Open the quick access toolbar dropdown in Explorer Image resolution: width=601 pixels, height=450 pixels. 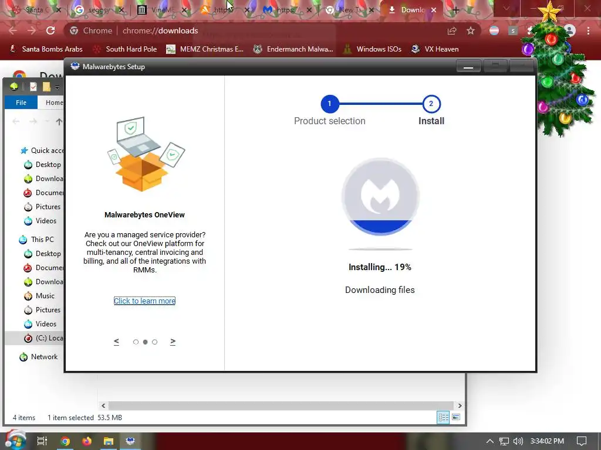click(x=57, y=87)
